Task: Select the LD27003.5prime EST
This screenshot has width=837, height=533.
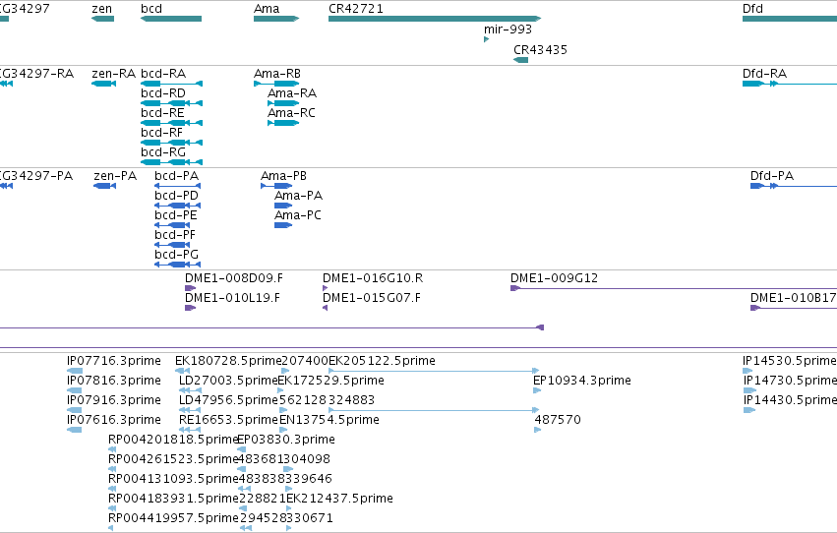Action: click(x=190, y=390)
